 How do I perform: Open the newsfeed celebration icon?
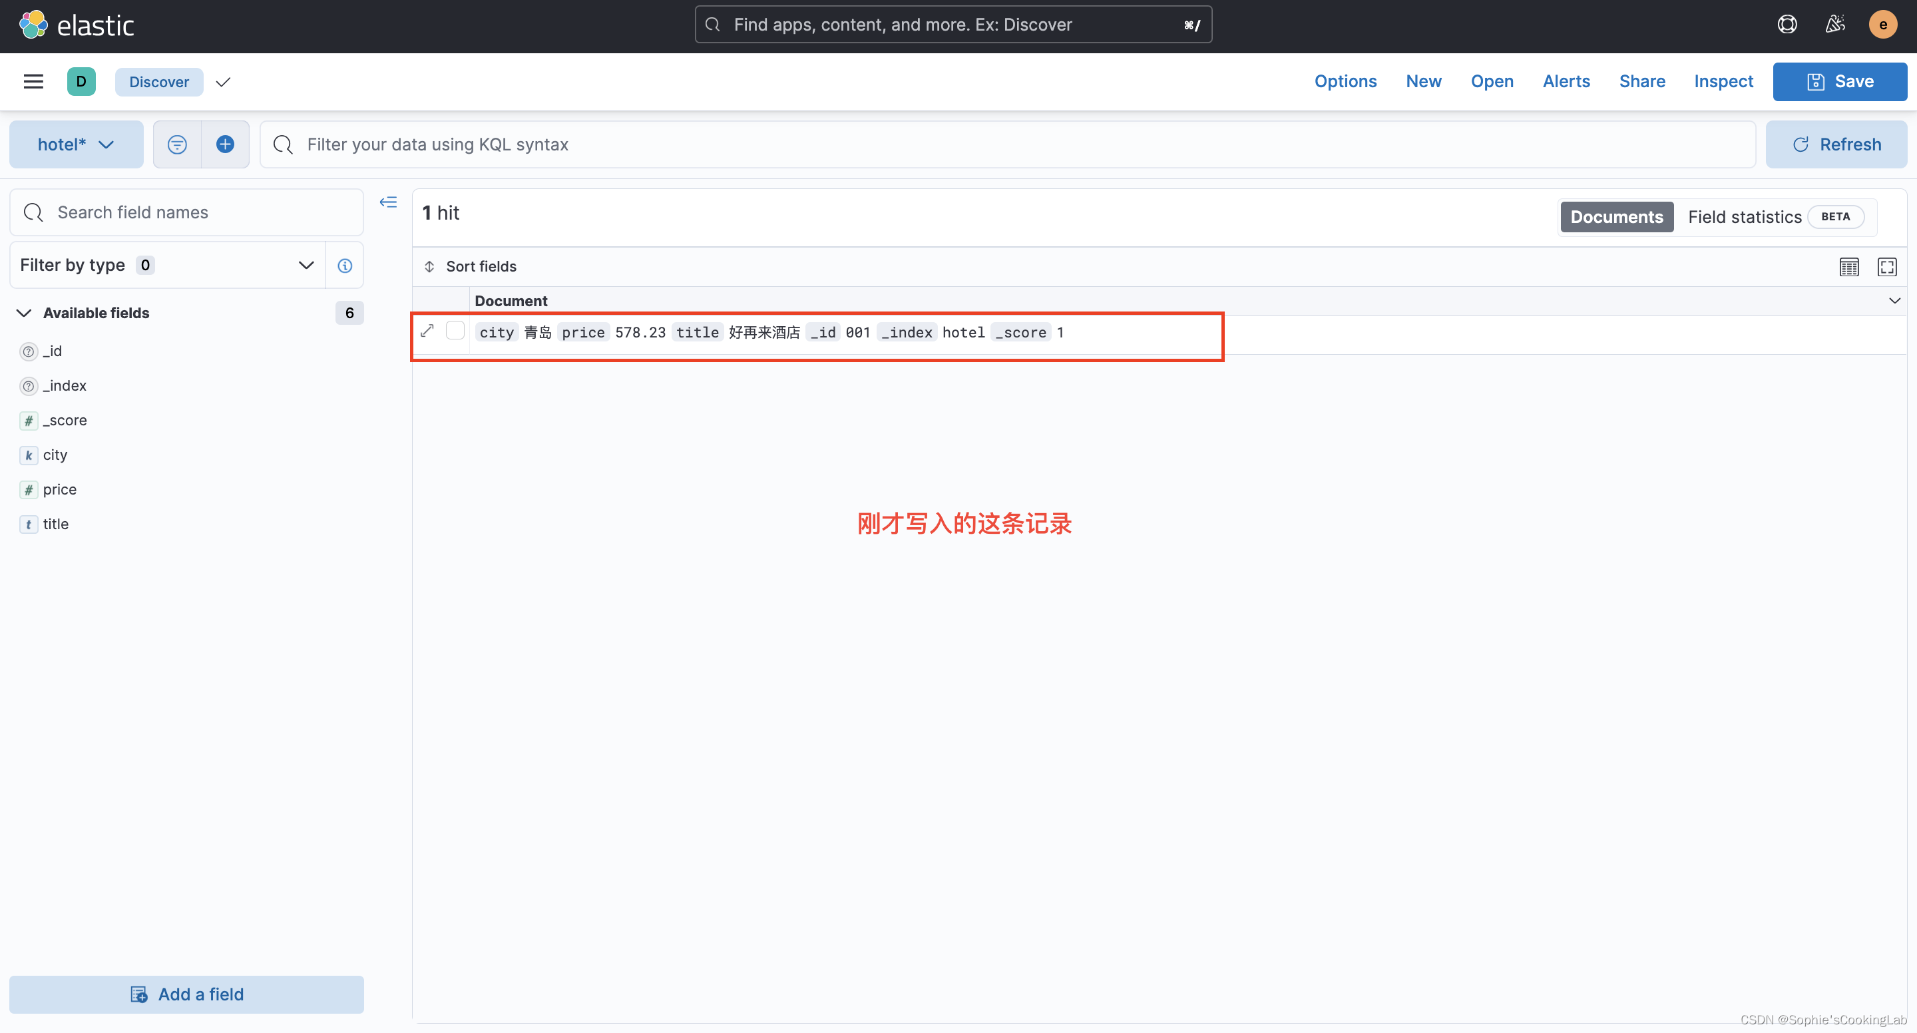pos(1835,25)
